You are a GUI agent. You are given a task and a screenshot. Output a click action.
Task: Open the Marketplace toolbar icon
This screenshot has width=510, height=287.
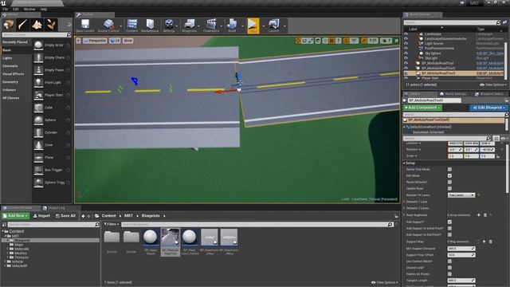coord(150,26)
